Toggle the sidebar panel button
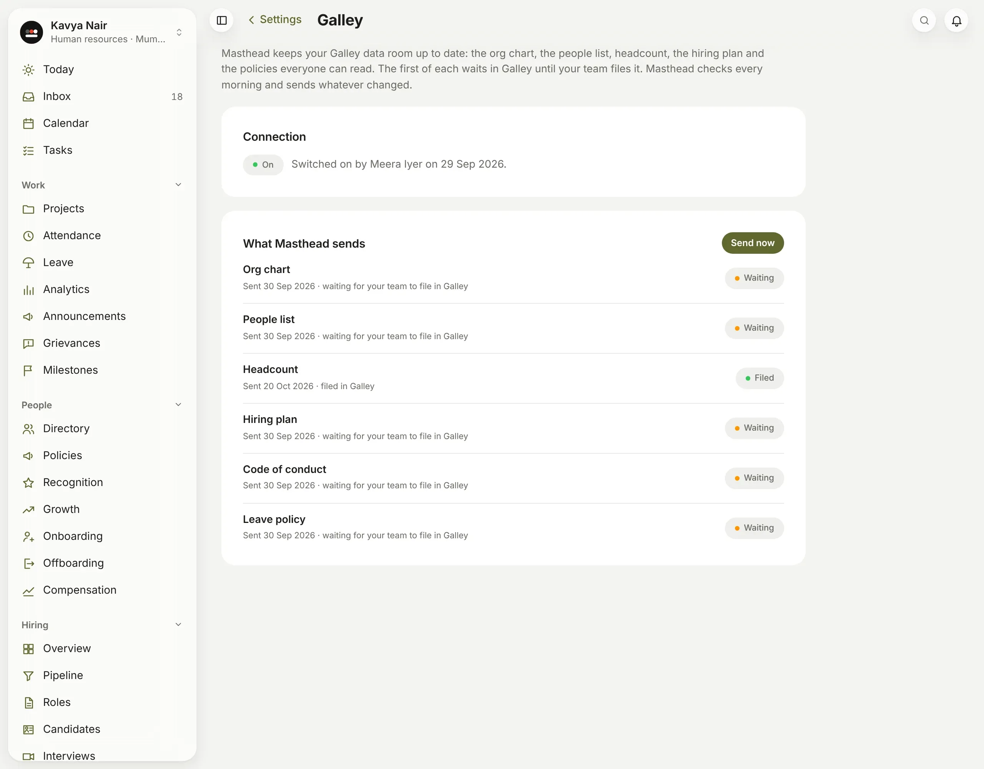984x769 pixels. point(222,20)
